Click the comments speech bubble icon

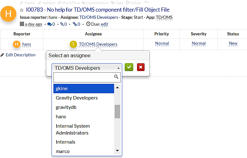tap(49, 24)
